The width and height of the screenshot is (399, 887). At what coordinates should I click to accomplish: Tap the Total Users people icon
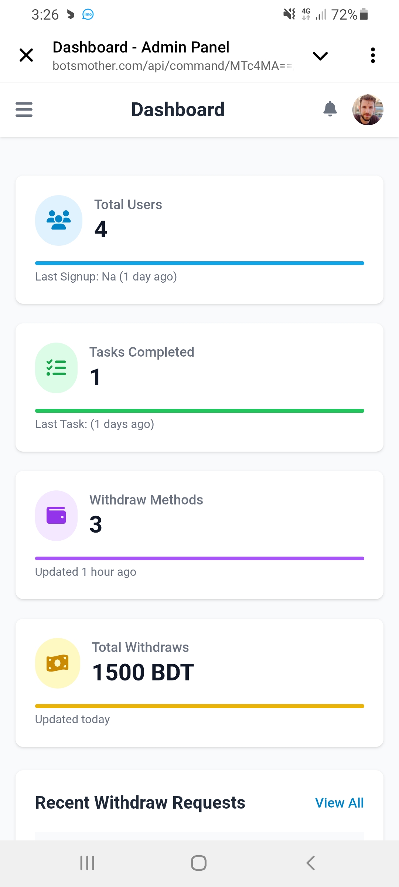point(58,220)
